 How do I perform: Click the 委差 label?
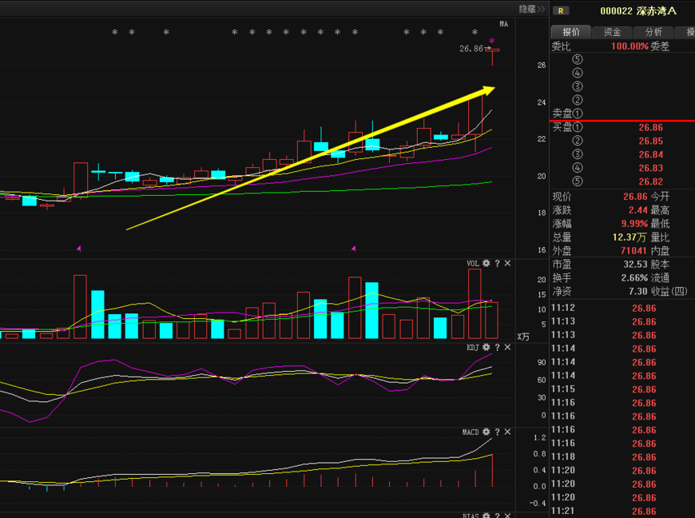(660, 46)
